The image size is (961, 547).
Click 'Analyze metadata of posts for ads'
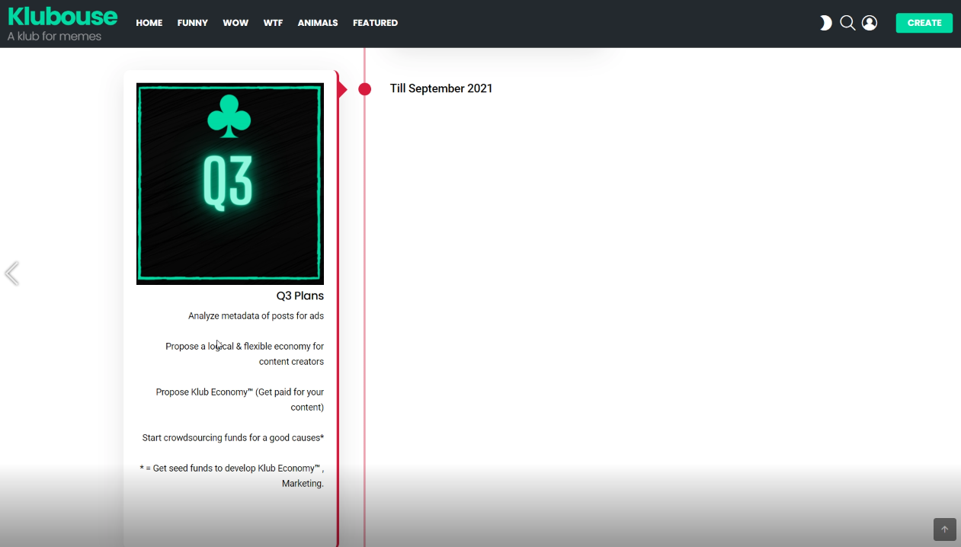(256, 315)
